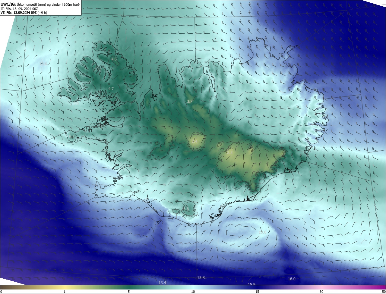Click the initial time line 'IT: Fös. 13. 09. 2024 00Z'
386x294 pixels.
click(x=19, y=8)
